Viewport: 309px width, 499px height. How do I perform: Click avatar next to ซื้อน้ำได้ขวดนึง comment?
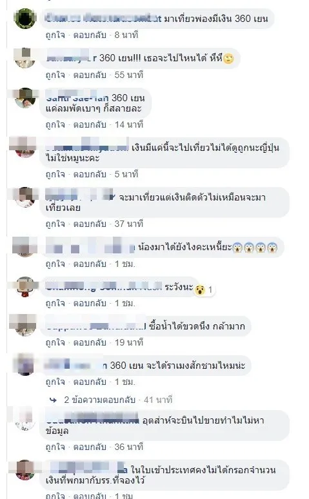[x=25, y=326]
